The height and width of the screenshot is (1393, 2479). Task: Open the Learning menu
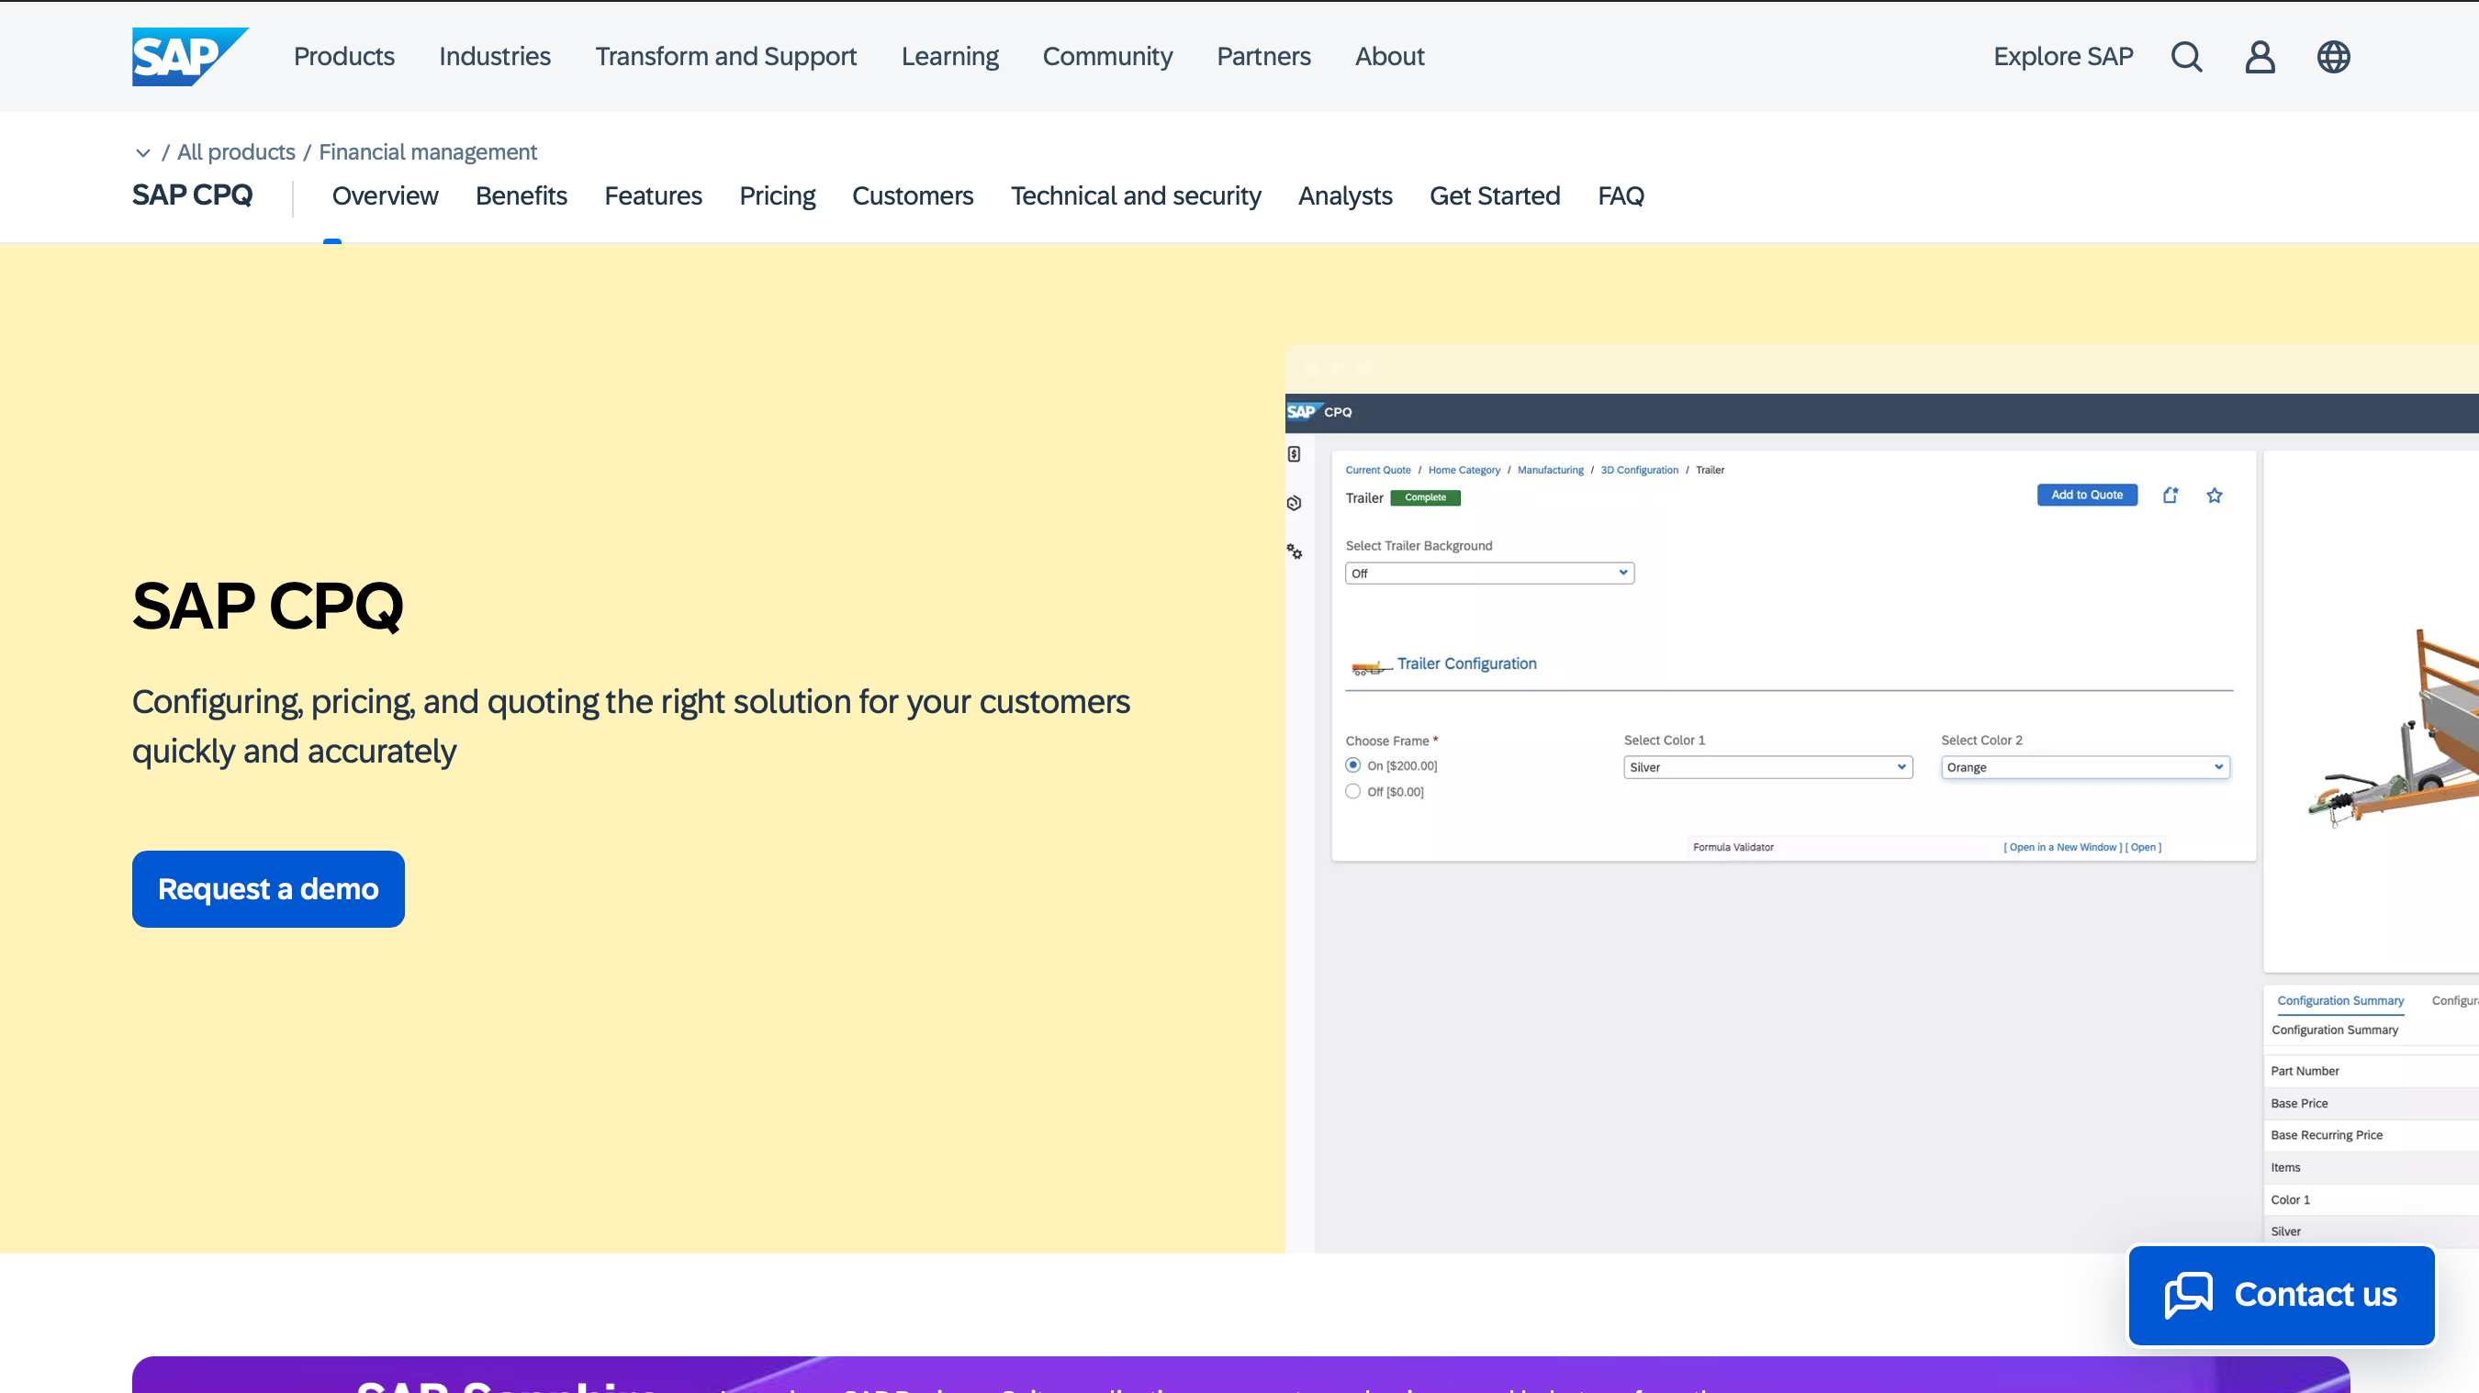pos(950,57)
